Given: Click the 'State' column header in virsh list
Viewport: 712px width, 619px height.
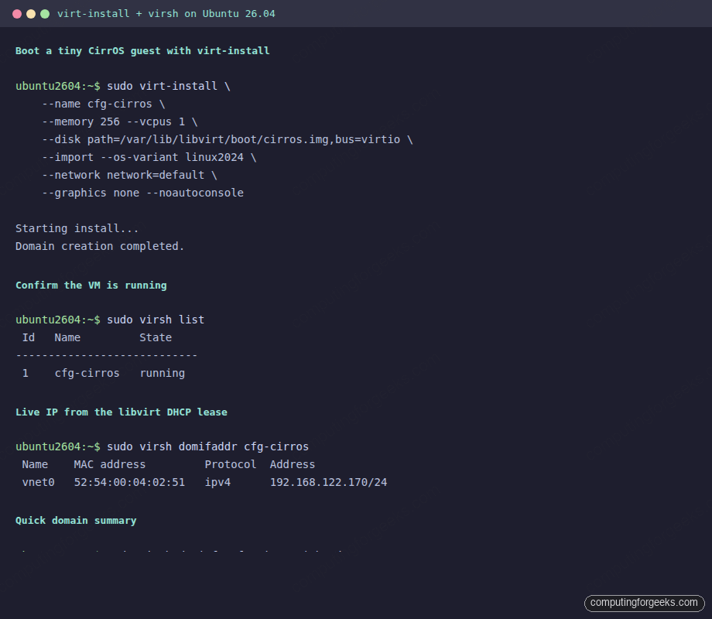Looking at the screenshot, I should [x=156, y=337].
